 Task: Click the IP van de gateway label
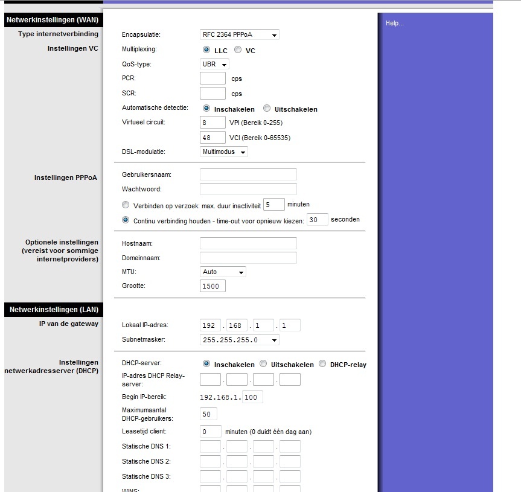pos(68,324)
